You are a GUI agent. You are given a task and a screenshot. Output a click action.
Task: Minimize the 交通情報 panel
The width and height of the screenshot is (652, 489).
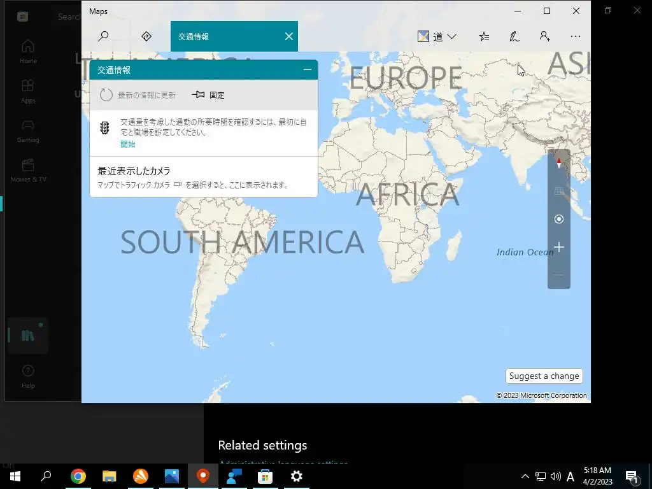tap(308, 69)
